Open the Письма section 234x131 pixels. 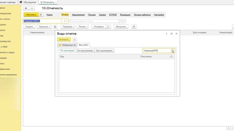click(92, 15)
